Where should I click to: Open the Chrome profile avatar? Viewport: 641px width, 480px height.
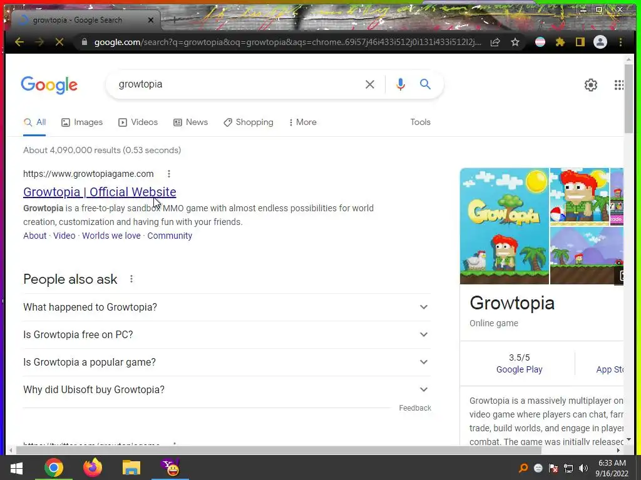tap(600, 42)
